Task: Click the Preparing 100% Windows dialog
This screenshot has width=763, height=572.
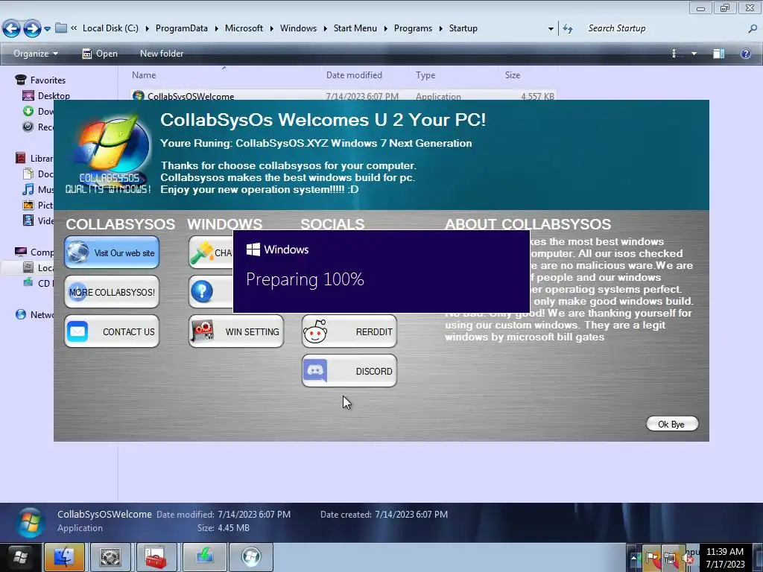Action: 381,271
